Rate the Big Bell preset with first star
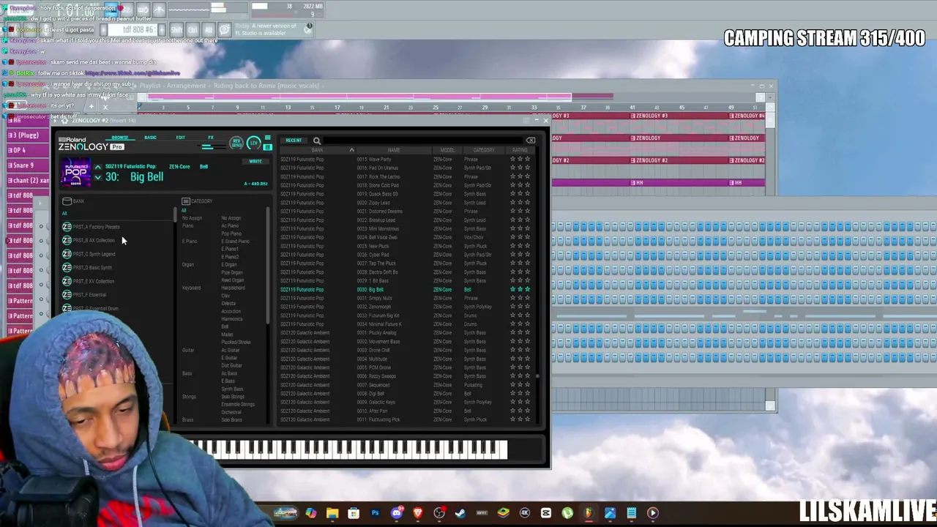This screenshot has width=937, height=527. click(513, 290)
